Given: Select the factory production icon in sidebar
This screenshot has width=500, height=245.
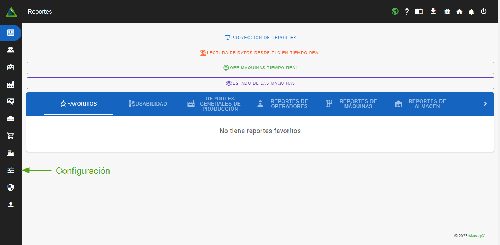Looking at the screenshot, I should point(11,85).
